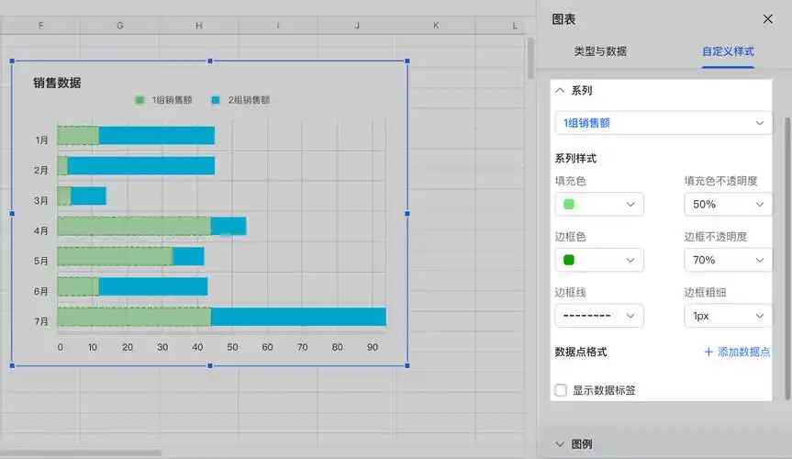Select the blue bar for 7月
792x459 pixels.
298,317
